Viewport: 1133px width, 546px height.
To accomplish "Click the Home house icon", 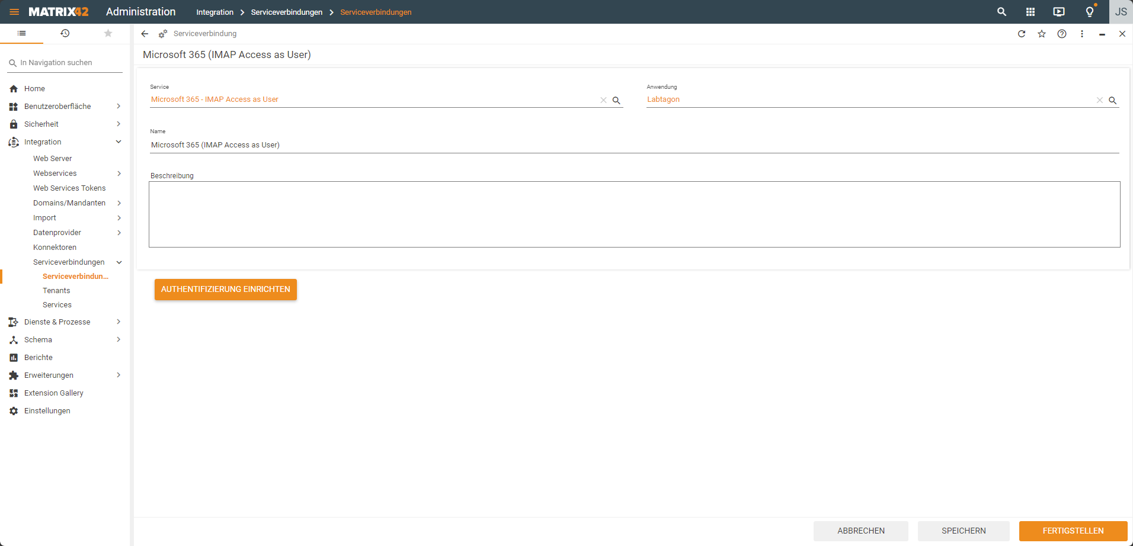I will [14, 89].
